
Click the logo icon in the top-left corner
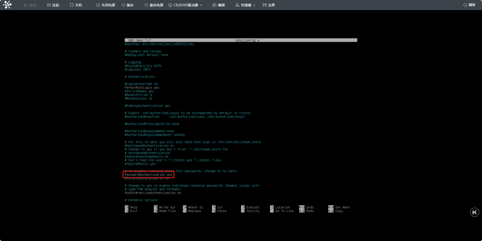click(7, 5)
